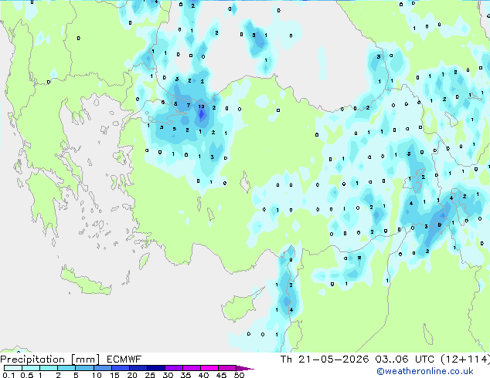Click the 'Th 21-05-2026' date text
Image resolution: width=490 pixels, height=378 pixels.
(x=325, y=359)
